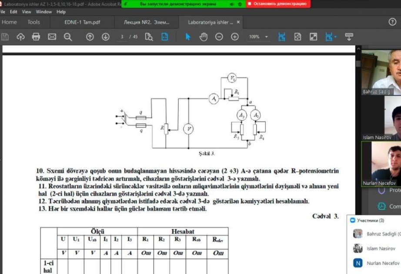
Task: Click Остановить демонстрацию to stop sharing
Action: coord(278,4)
